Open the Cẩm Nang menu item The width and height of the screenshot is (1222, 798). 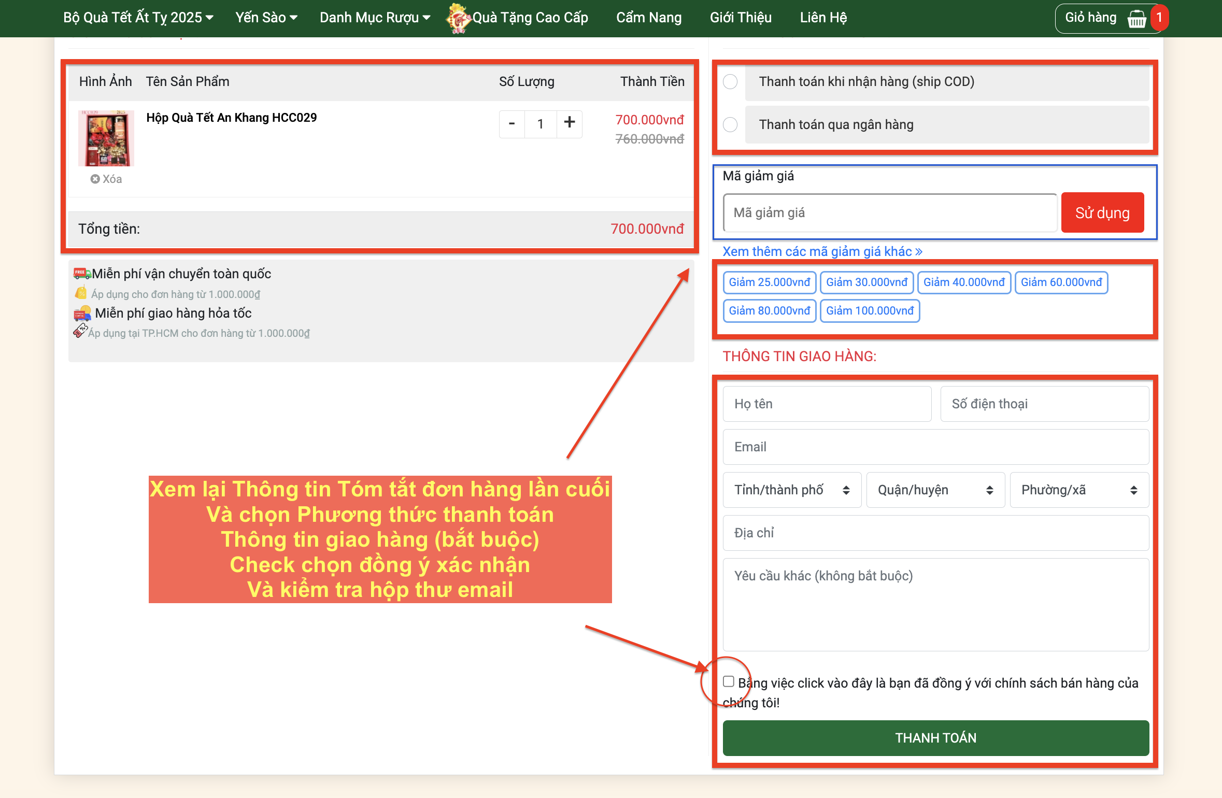tap(649, 18)
